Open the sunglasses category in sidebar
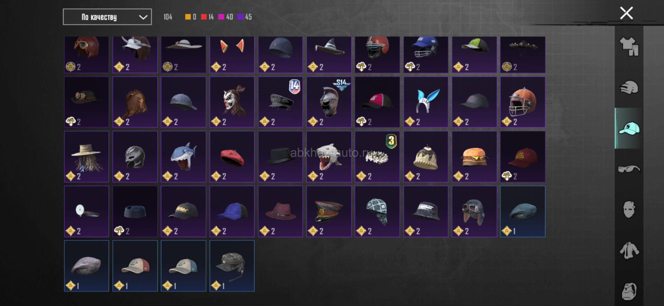This screenshot has height=306, width=664. 629,169
